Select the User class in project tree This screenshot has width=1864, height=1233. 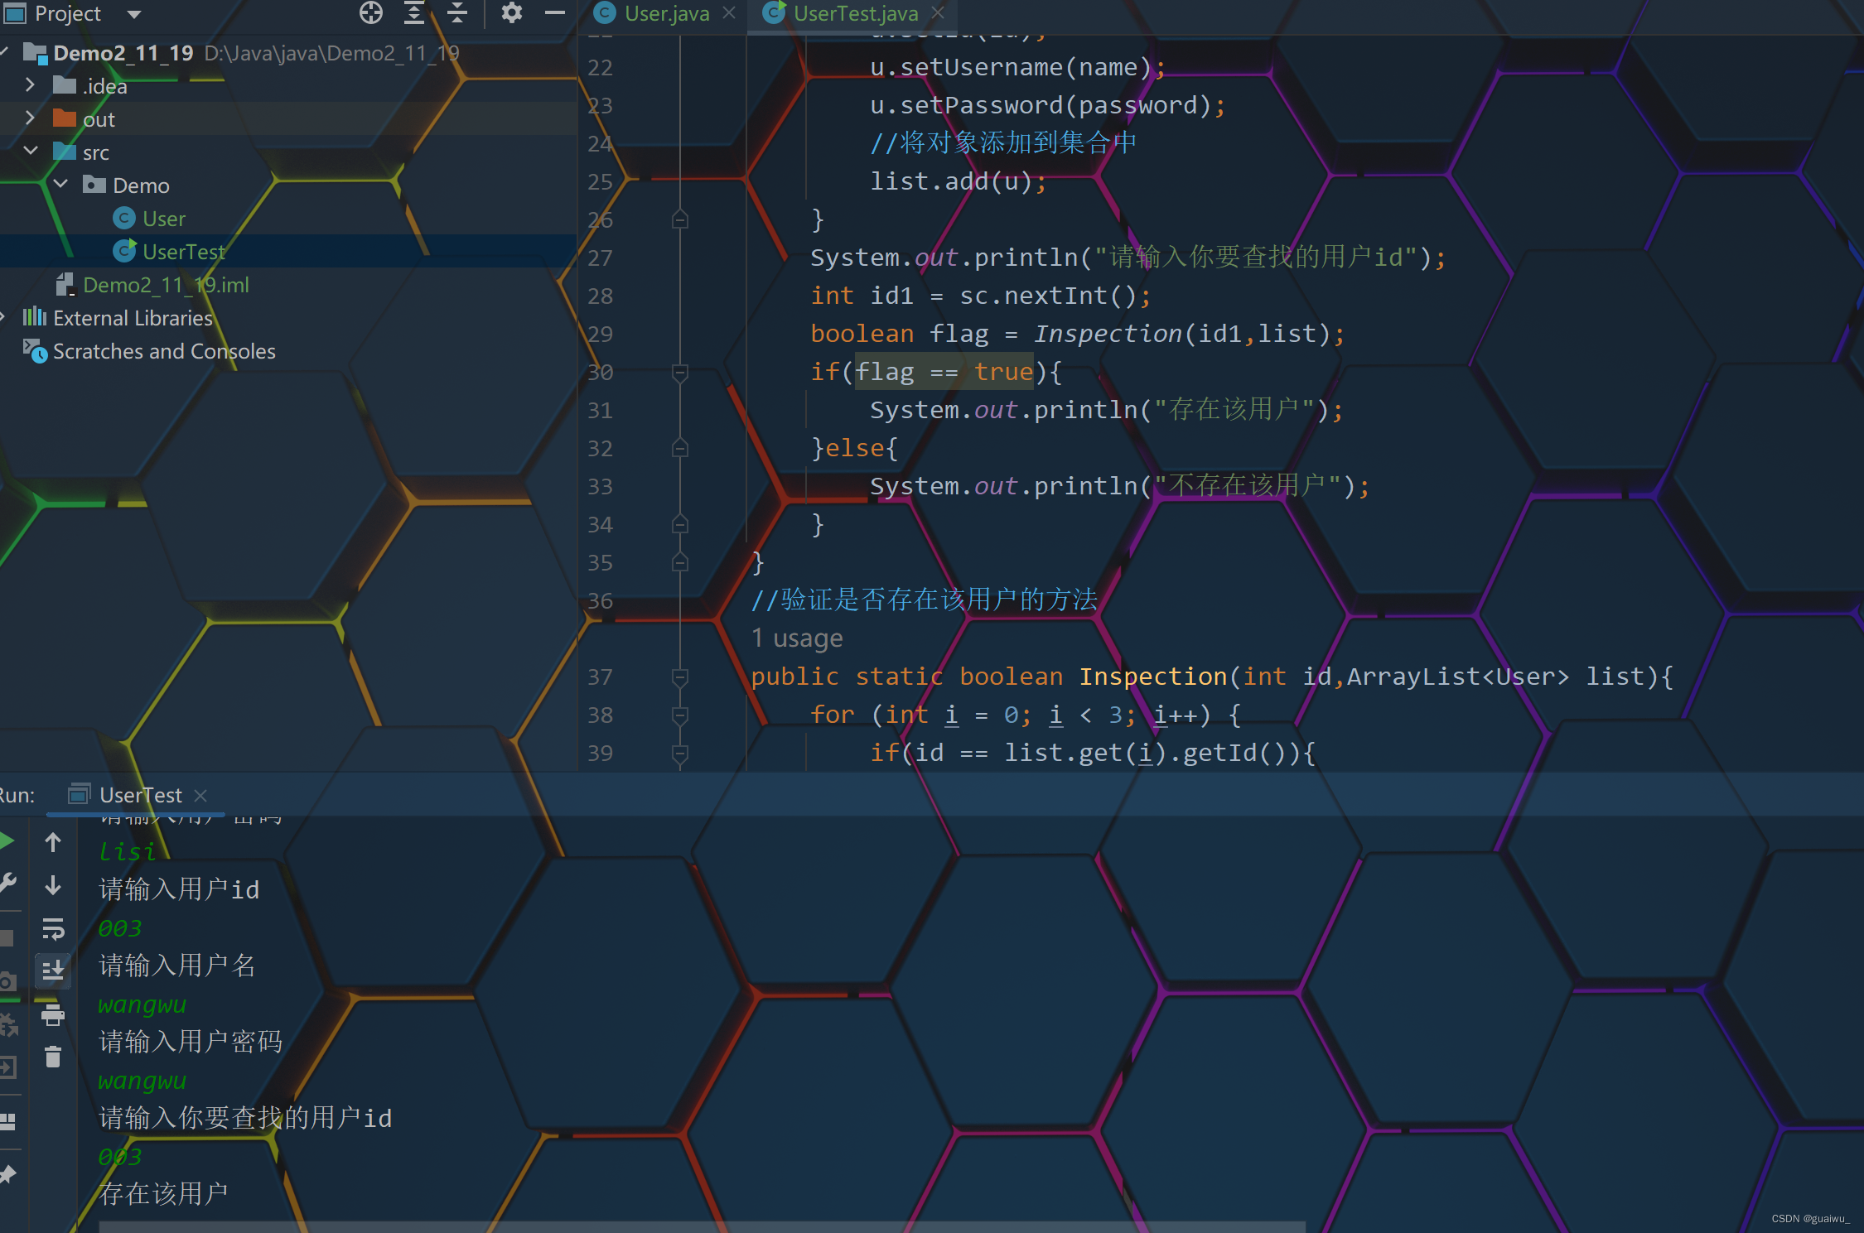[164, 219]
